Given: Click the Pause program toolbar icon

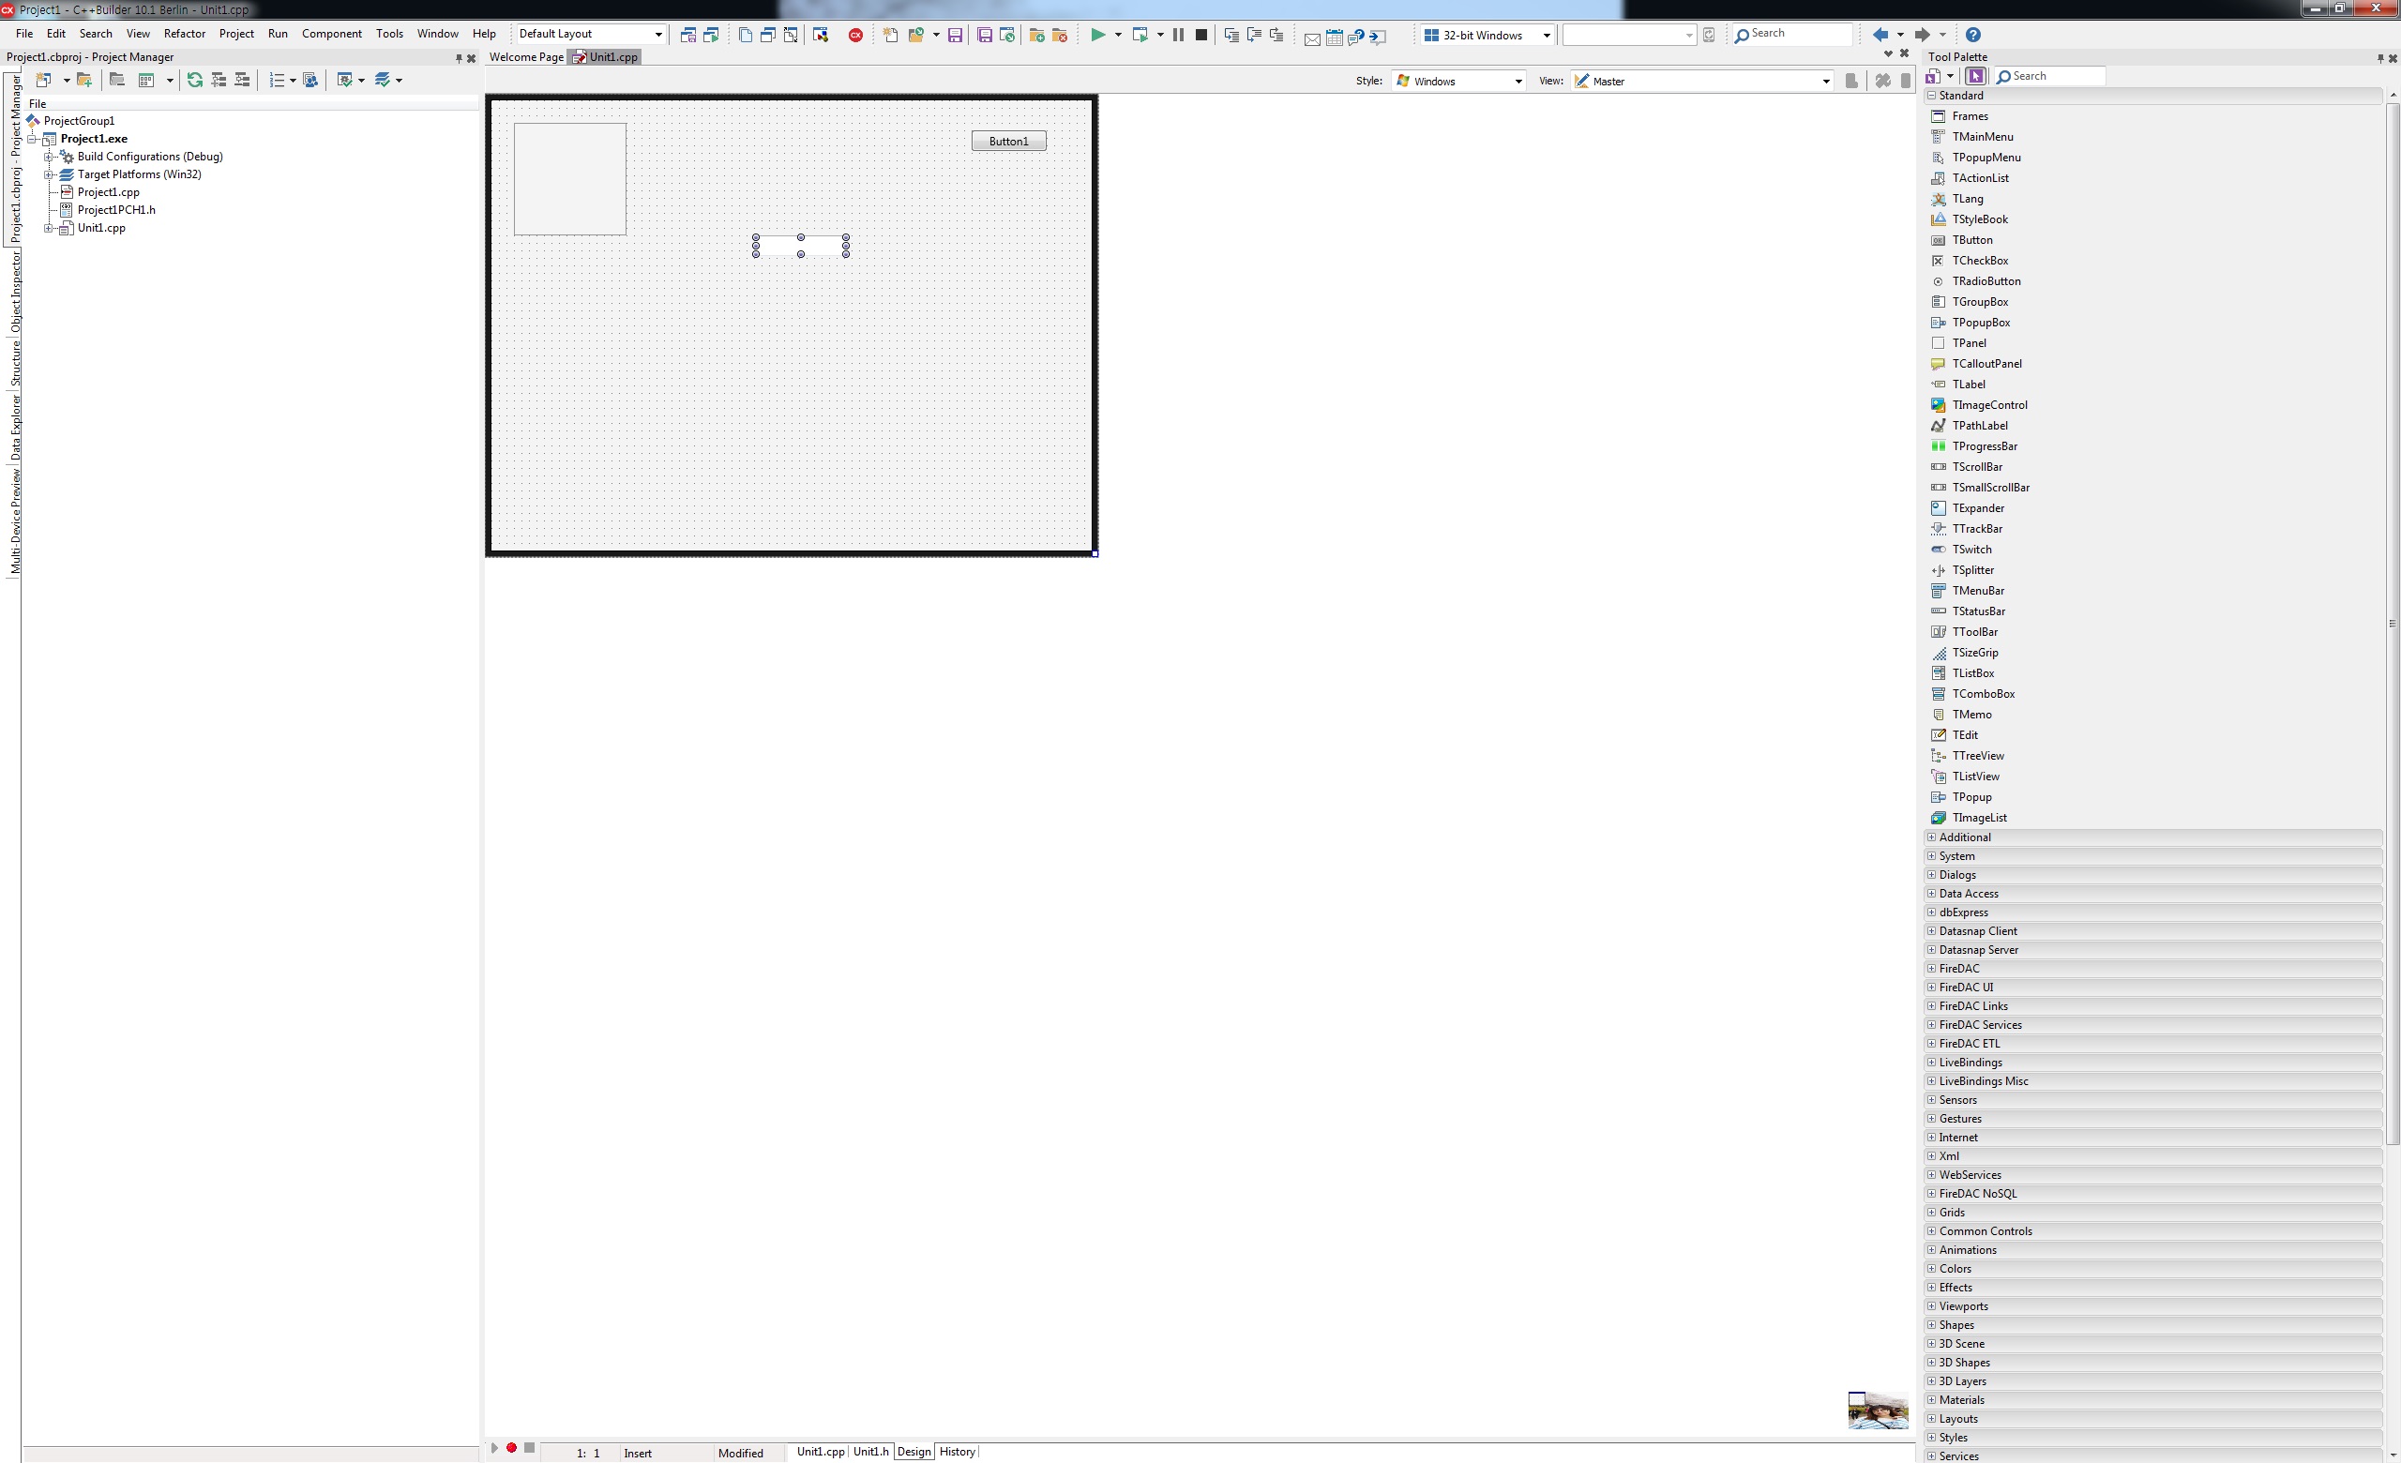Looking at the screenshot, I should 1178,35.
